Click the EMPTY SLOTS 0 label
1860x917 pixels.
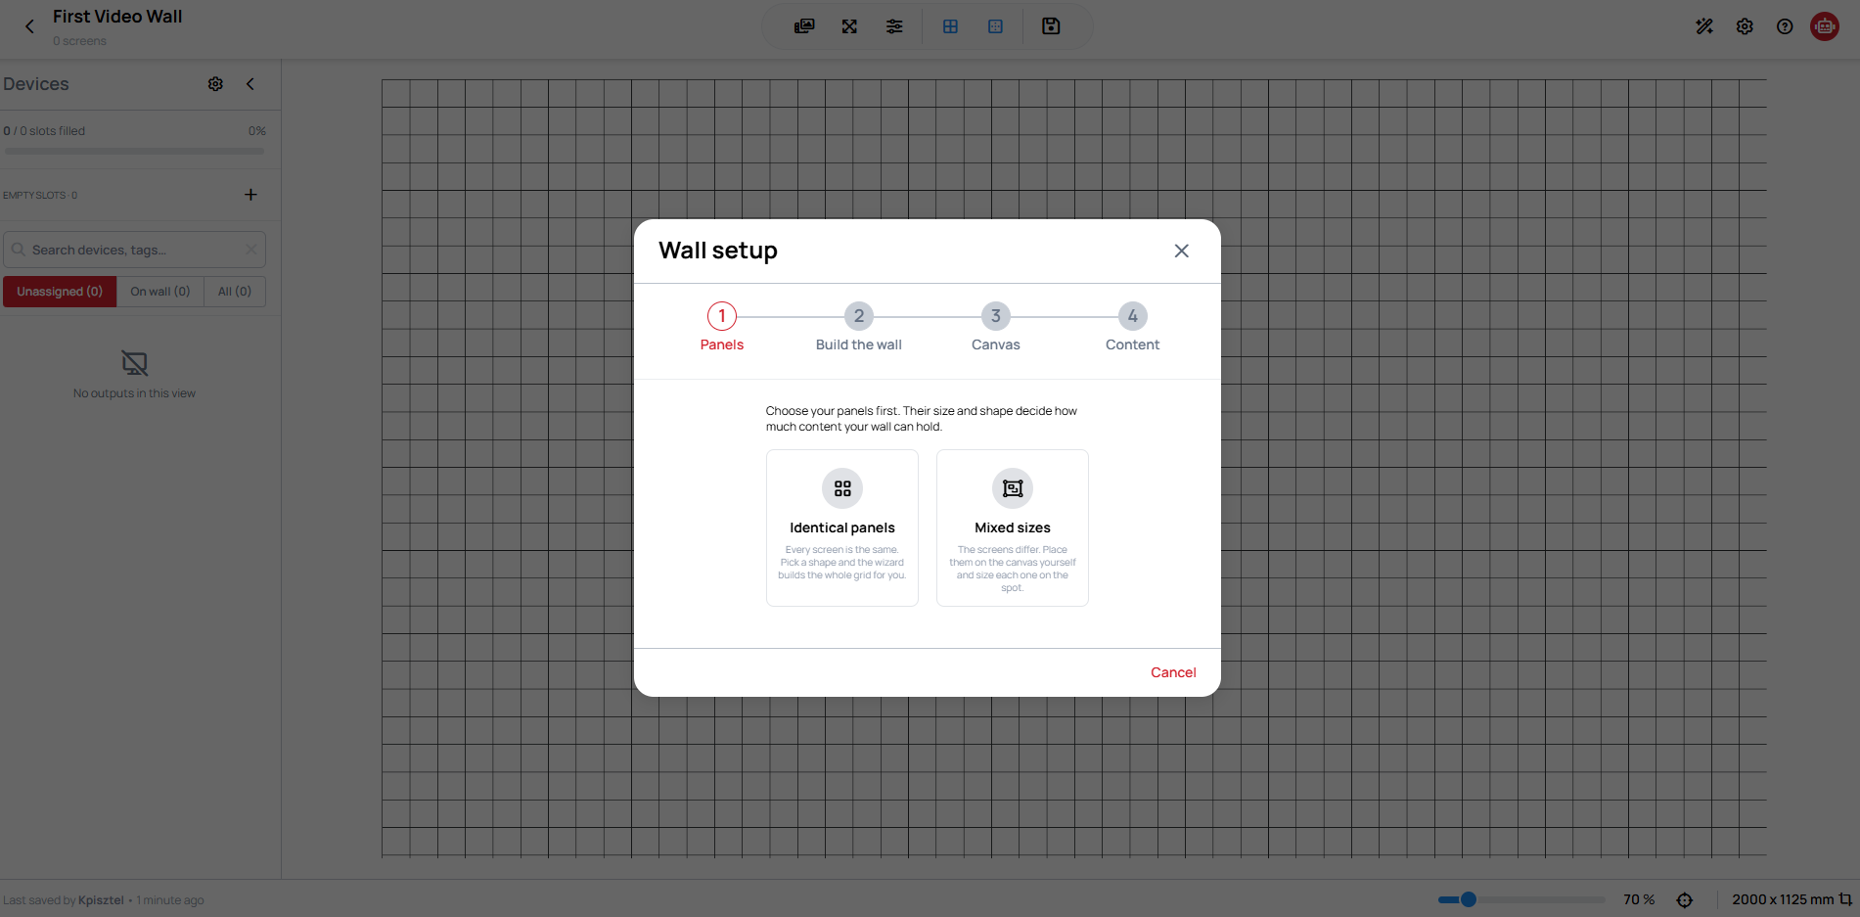point(40,195)
